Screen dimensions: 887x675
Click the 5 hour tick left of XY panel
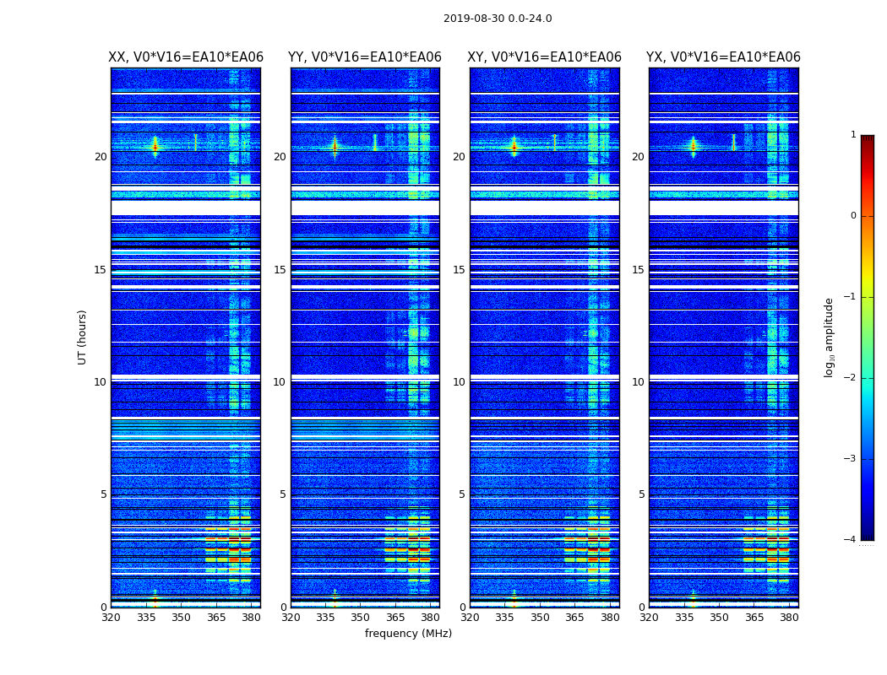461,494
